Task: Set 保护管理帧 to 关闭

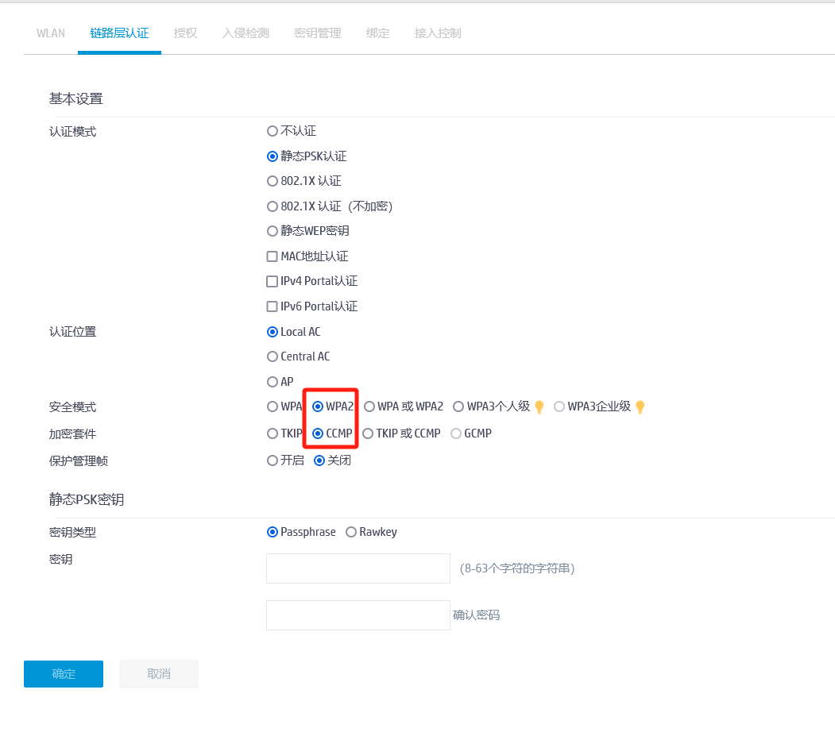Action: click(x=319, y=460)
